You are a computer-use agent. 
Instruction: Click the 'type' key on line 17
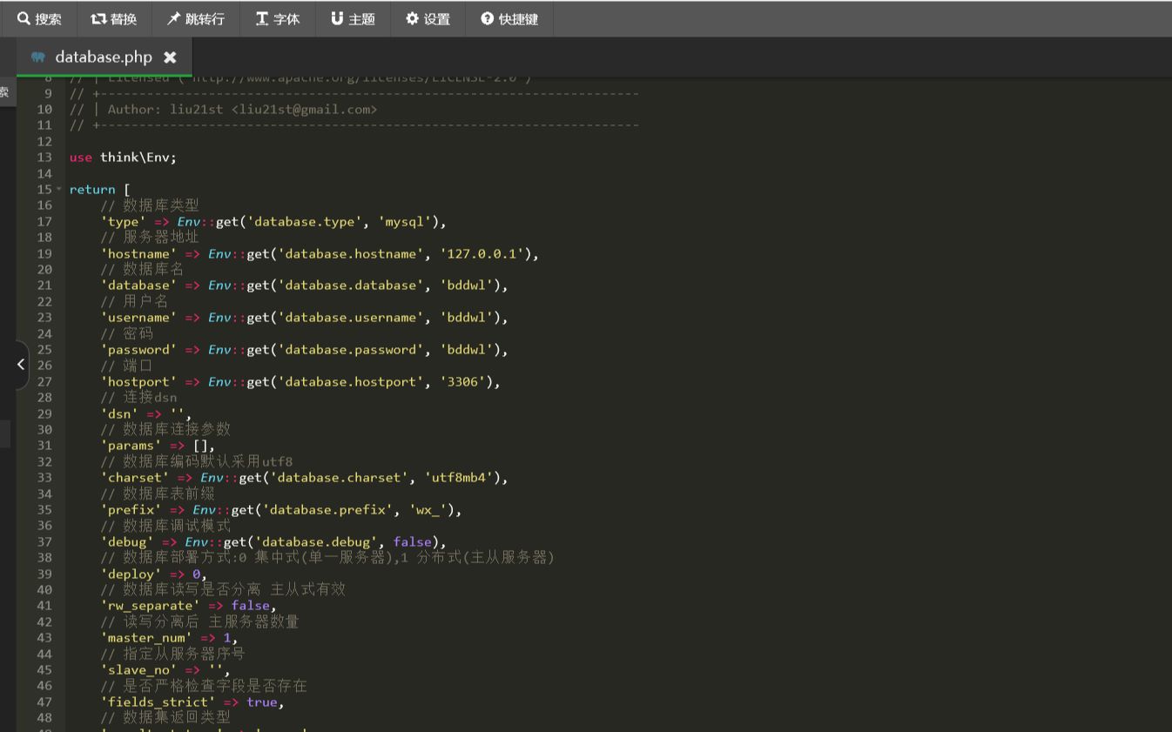pyautogui.click(x=123, y=222)
